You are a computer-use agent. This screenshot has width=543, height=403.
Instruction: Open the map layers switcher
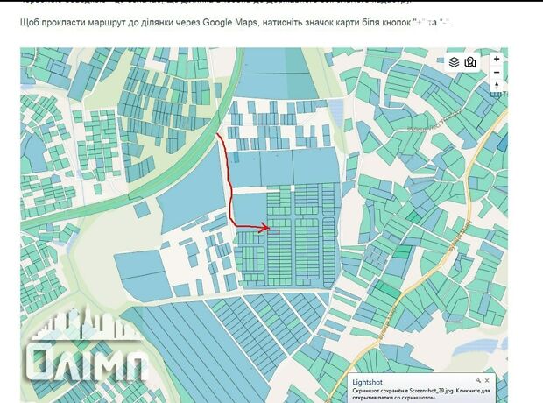pyautogui.click(x=454, y=62)
